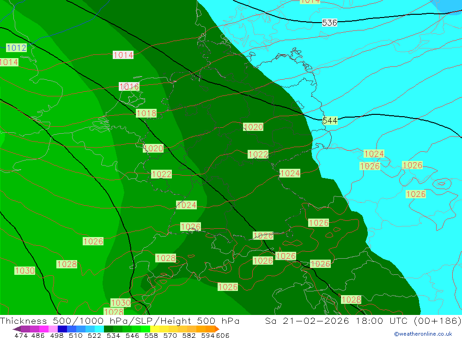The width and height of the screenshot is (462, 338).
Task: Click the darkest green legend swatch
Action: point(109,329)
